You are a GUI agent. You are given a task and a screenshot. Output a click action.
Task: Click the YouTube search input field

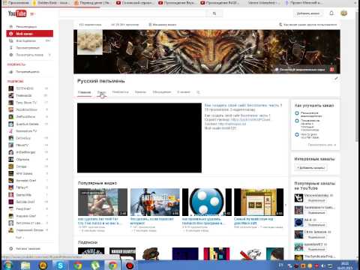pyautogui.click(x=133, y=13)
